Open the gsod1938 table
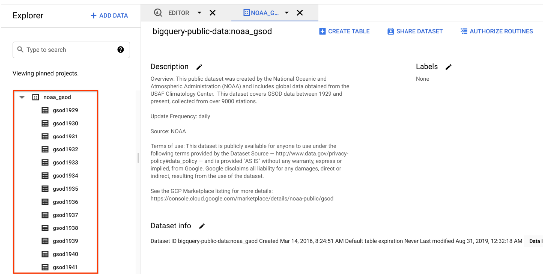Image resolution: width=543 pixels, height=274 pixels. click(x=65, y=228)
